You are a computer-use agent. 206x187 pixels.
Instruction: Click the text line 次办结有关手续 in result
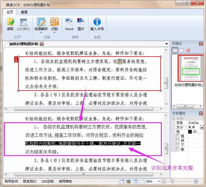click(42, 152)
